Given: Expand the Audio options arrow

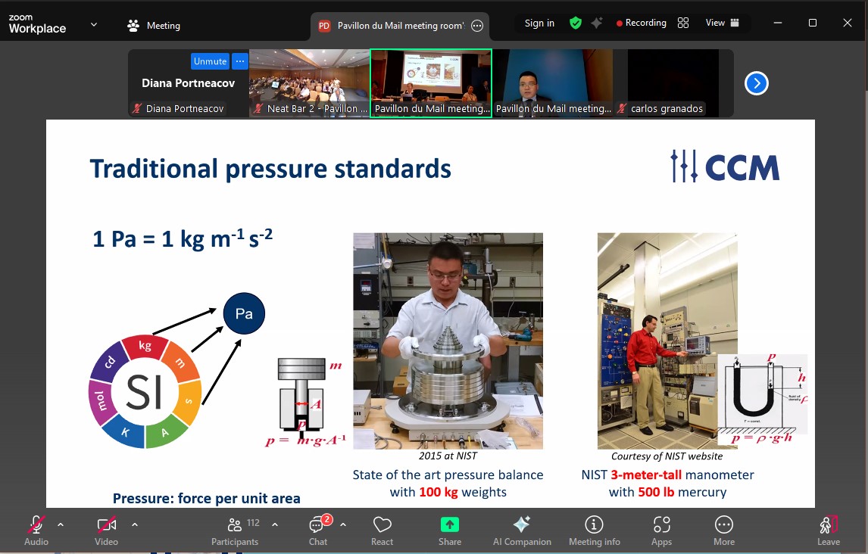Looking at the screenshot, I should pos(61,524).
